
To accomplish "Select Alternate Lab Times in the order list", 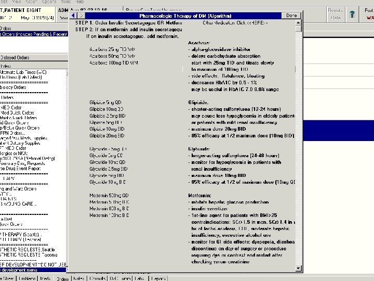I will click(23, 72).
